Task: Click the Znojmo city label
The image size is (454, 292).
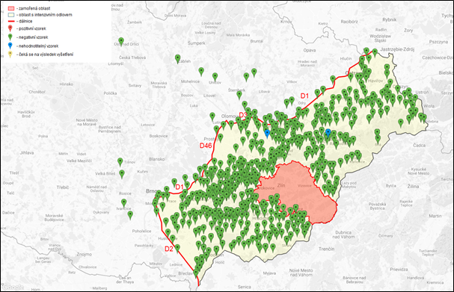Action: [85, 255]
